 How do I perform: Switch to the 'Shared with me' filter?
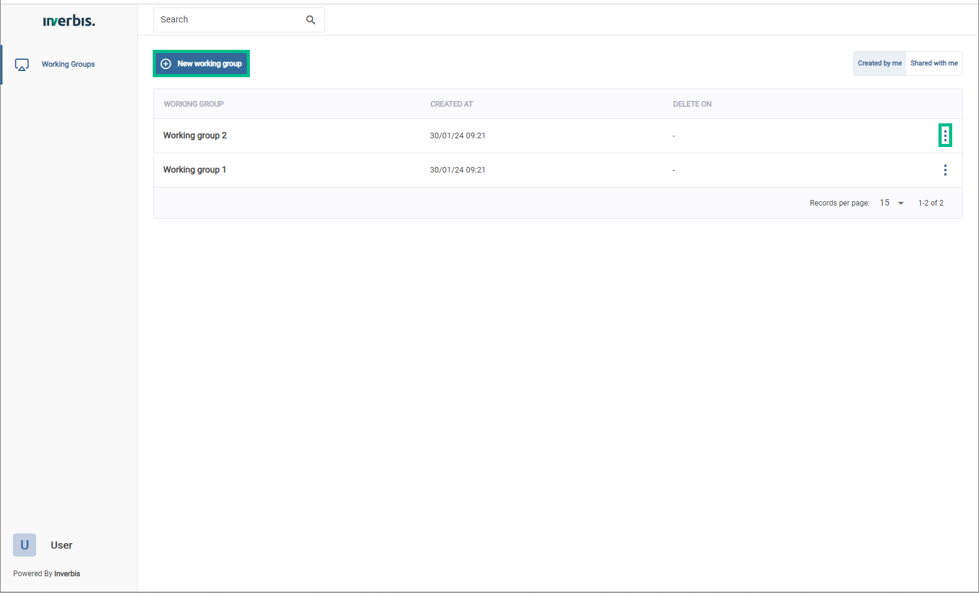coord(934,64)
